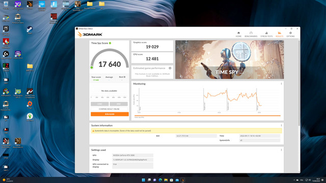
Task: Open the Home section in 3DMark
Action: 238,34
